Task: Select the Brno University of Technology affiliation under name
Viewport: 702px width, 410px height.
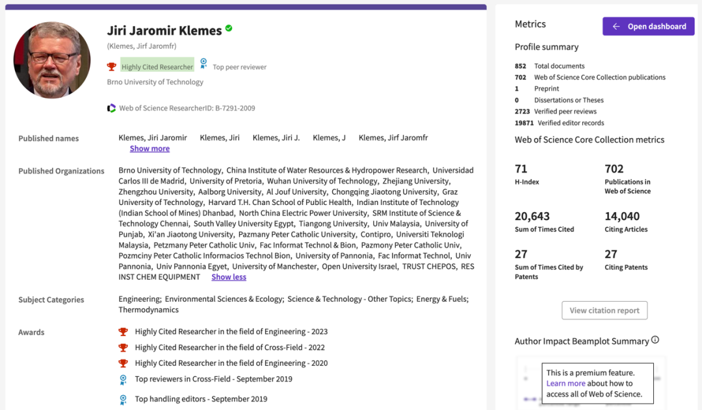Action: point(155,82)
